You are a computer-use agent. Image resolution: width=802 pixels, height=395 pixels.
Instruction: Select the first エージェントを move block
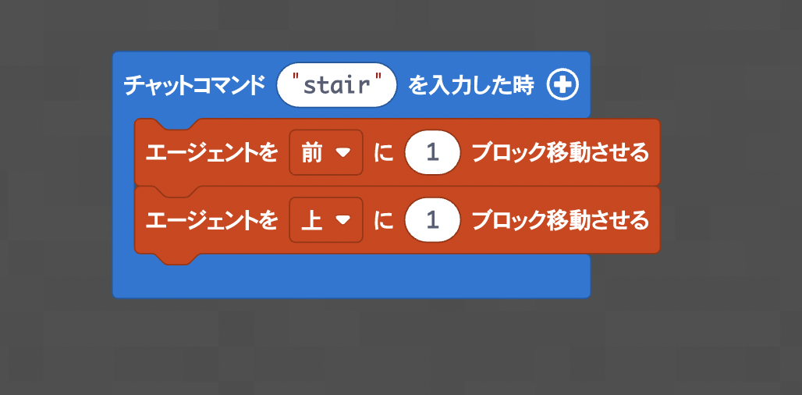pos(397,152)
